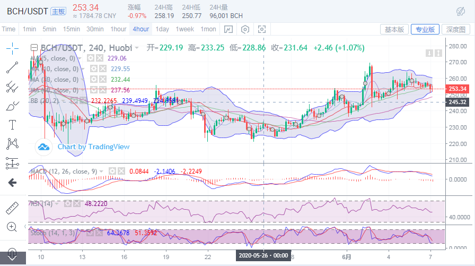Click the 基本版 basic version button

pos(394,29)
